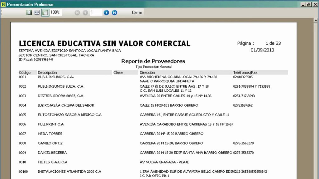Click the current page number field

(96, 12)
